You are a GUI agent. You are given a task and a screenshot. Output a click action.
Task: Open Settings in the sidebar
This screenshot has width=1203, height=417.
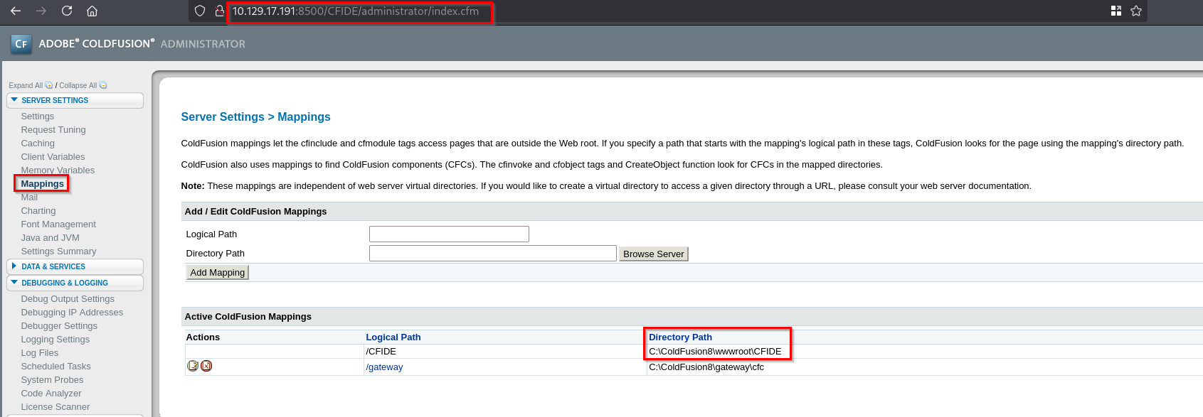point(38,117)
